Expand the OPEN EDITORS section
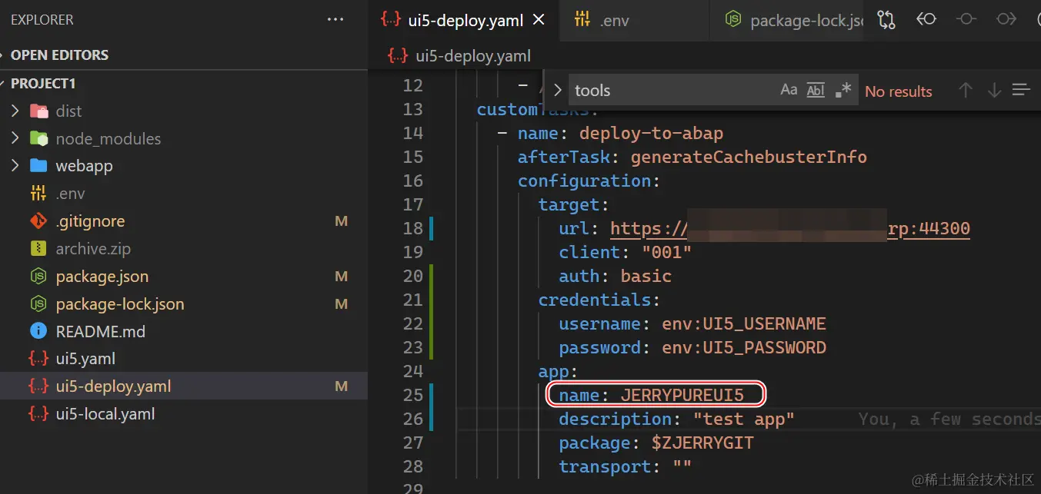 click(184, 55)
